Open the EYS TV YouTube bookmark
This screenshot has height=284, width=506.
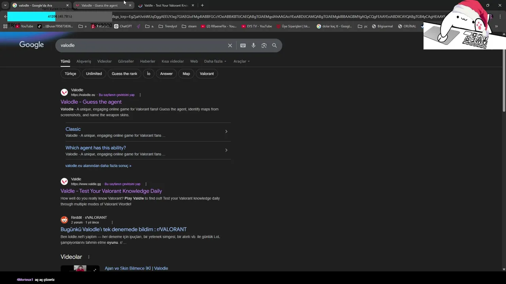257,26
